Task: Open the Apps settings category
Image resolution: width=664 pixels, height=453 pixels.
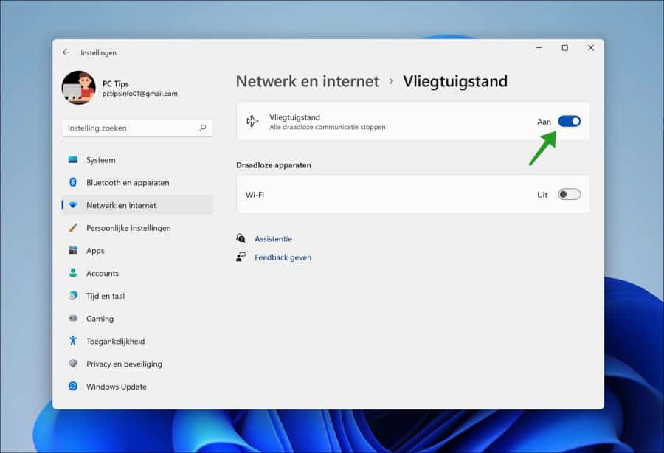Action: (137, 251)
